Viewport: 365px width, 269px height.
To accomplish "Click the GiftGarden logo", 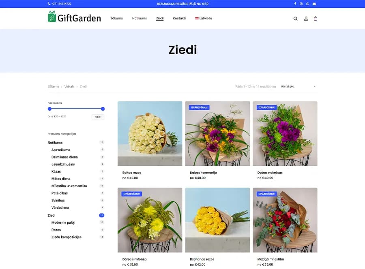I will 74,17.
